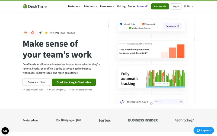Click the Log in button
The width and height of the screenshot is (217, 136).
click(x=176, y=6)
